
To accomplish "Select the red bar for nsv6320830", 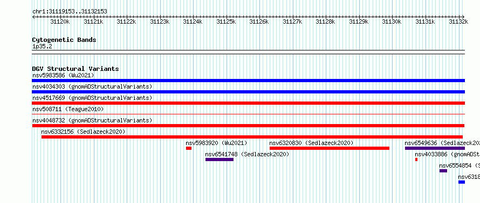I will 330,148.
